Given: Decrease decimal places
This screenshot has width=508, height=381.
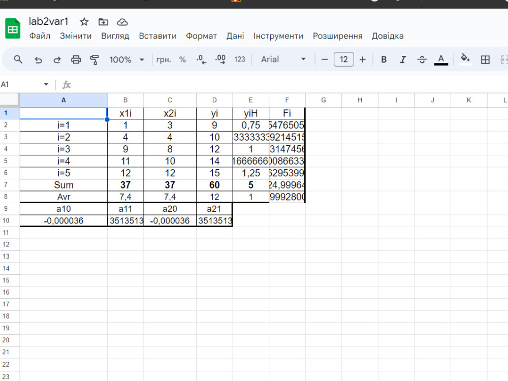Looking at the screenshot, I should 201,59.
